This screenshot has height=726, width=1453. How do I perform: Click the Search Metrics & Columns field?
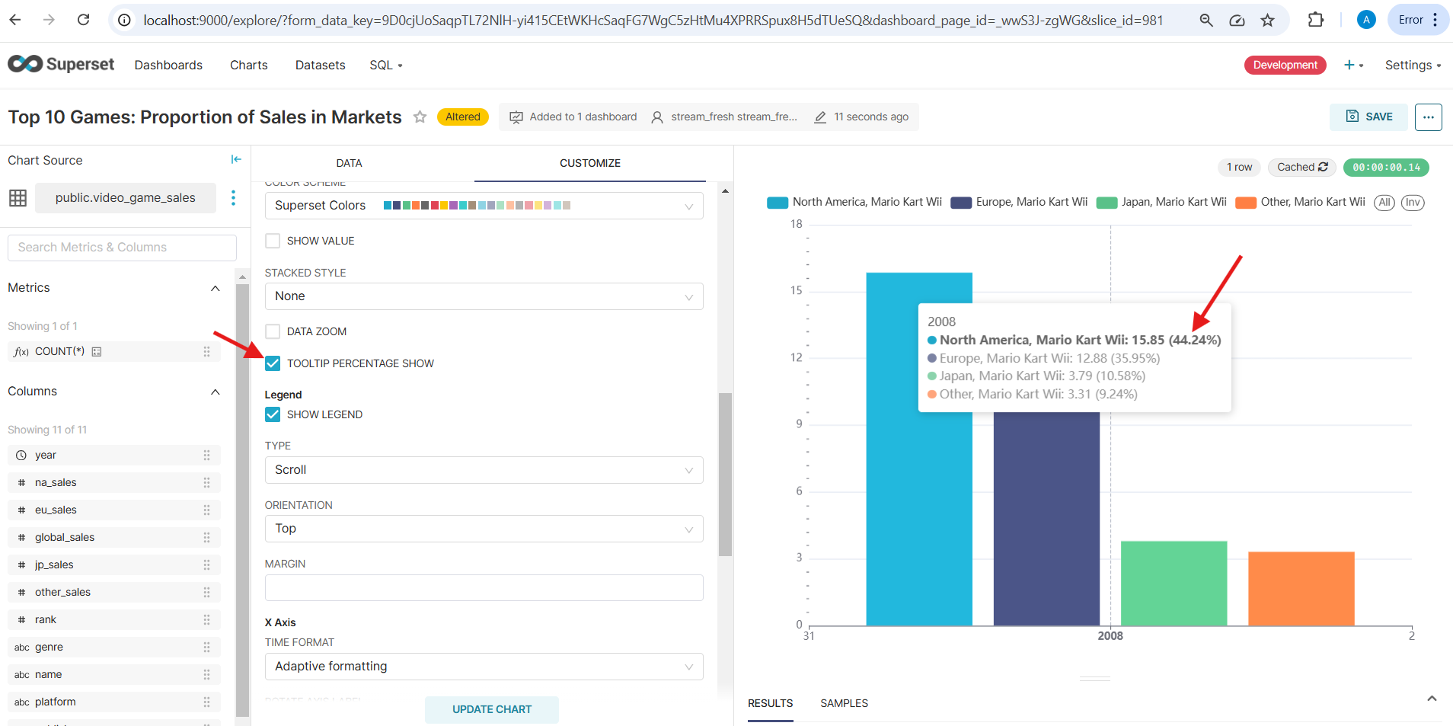click(122, 248)
